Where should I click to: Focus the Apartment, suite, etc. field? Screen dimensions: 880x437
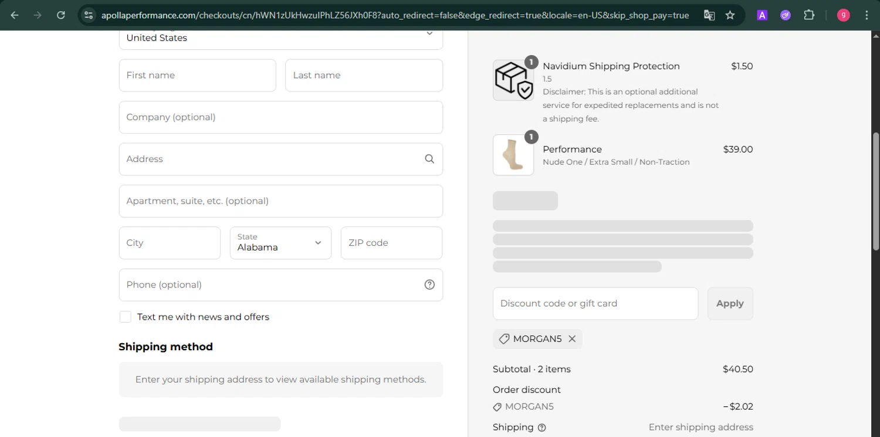pyautogui.click(x=281, y=201)
